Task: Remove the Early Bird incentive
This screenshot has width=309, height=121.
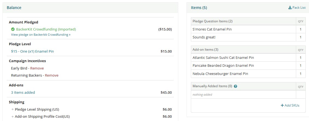Action: pos(37,68)
